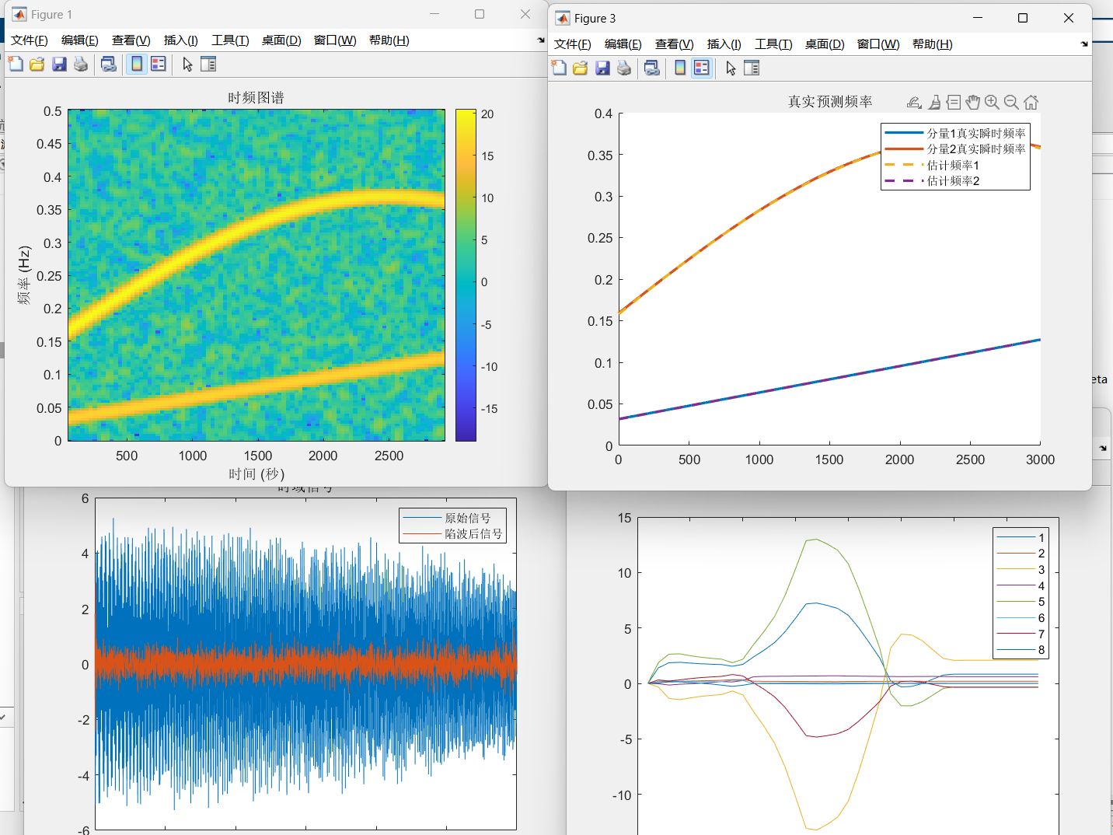Click Save icon in Figure 1 toolbar
Screen dimensions: 1113x835
(x=59, y=65)
